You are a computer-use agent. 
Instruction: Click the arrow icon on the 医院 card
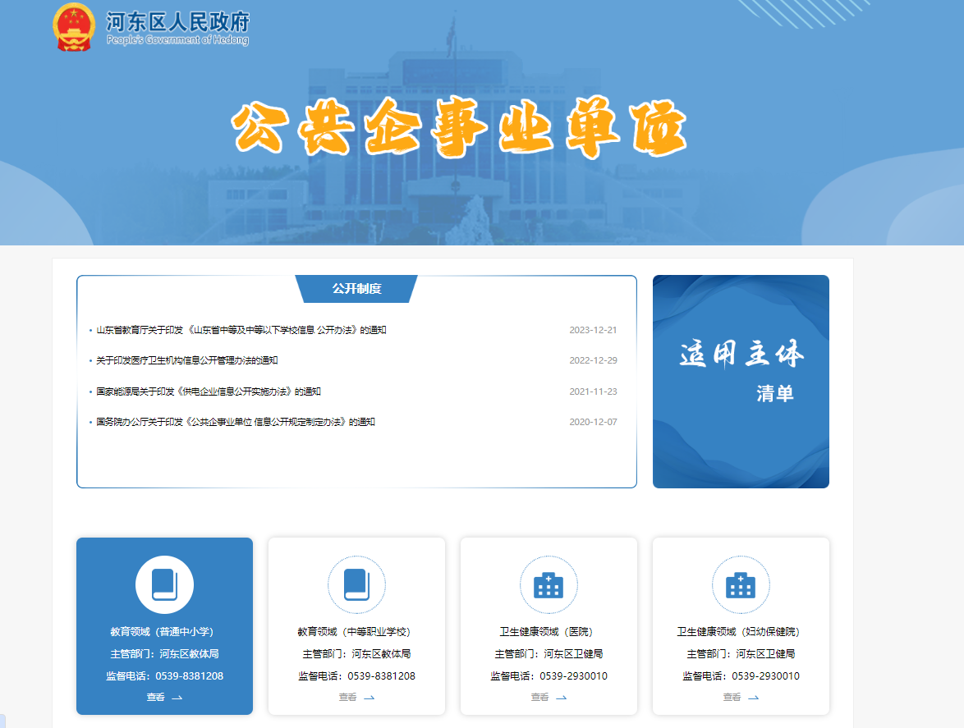pos(562,698)
